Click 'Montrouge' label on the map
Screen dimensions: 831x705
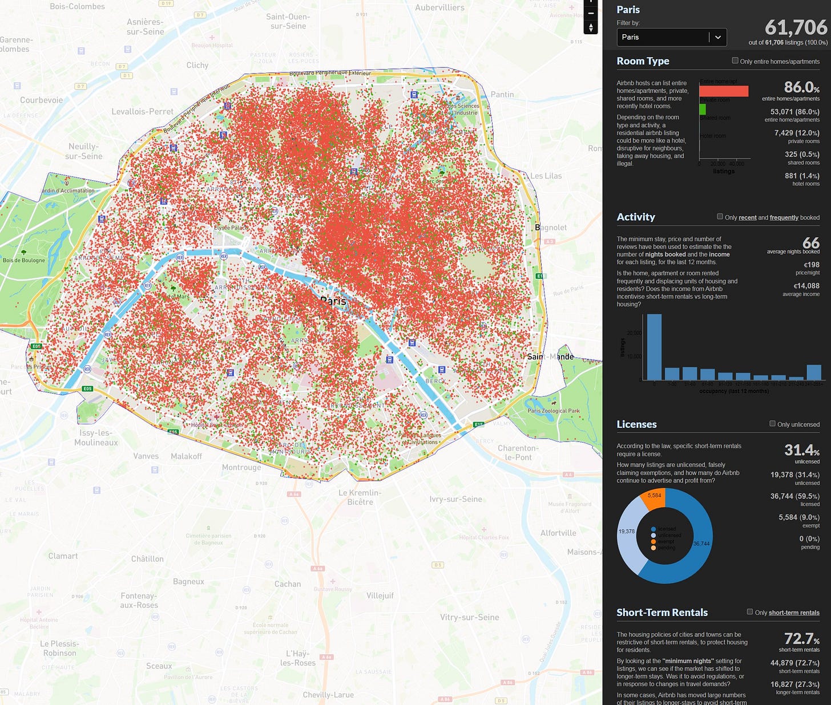(241, 467)
